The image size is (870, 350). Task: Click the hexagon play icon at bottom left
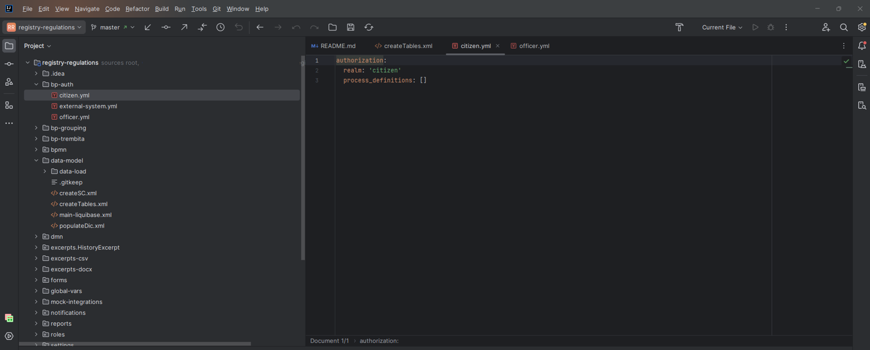coord(9,336)
